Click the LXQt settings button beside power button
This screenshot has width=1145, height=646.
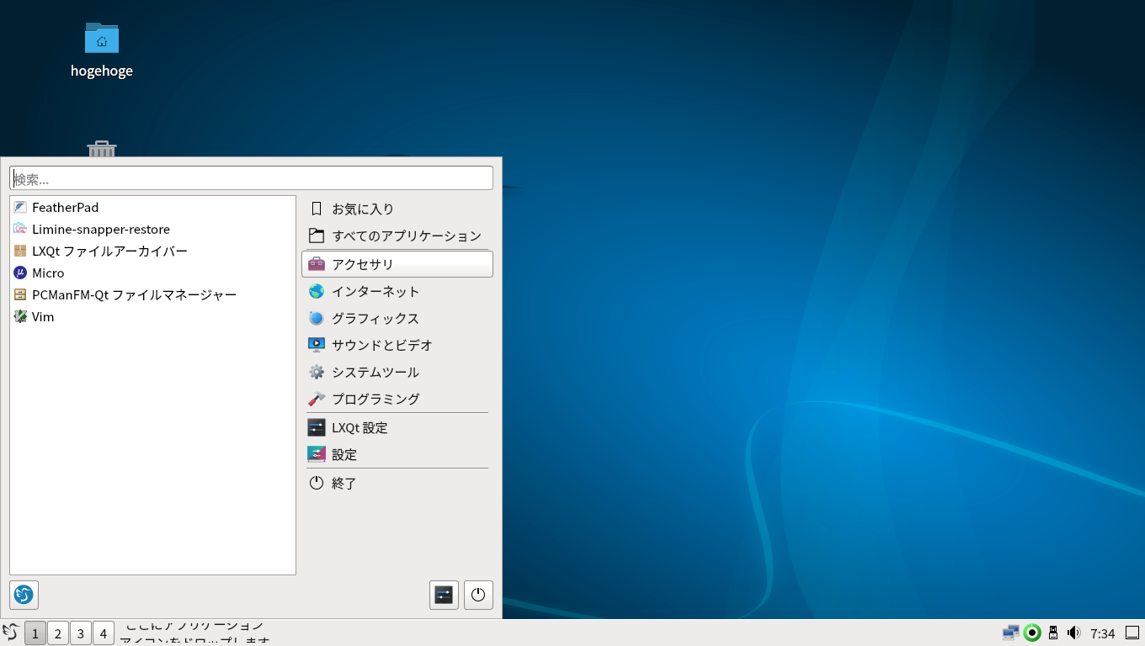coord(444,595)
